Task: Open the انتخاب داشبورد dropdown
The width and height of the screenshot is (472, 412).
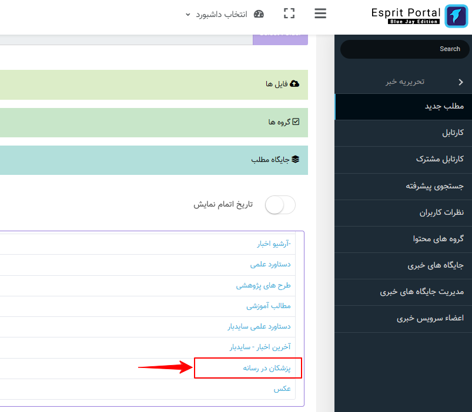Action: pos(221,14)
